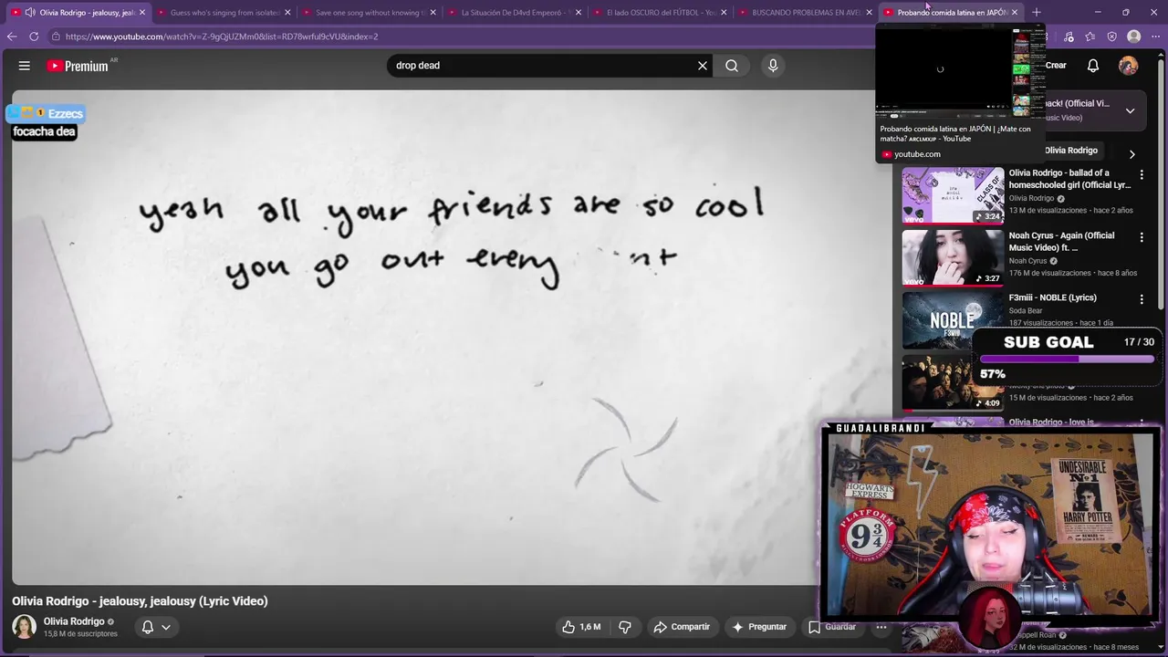Click the Crear create button
The image size is (1168, 657).
pos(1056,66)
